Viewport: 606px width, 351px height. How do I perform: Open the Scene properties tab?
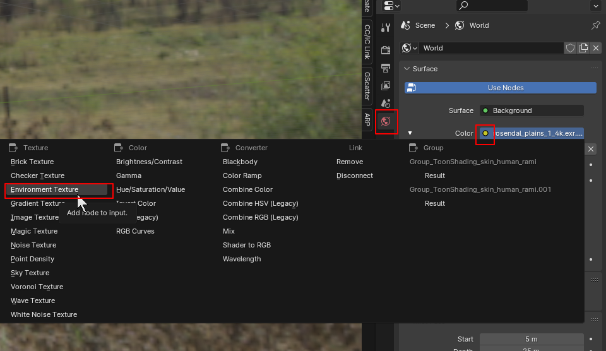[385, 103]
